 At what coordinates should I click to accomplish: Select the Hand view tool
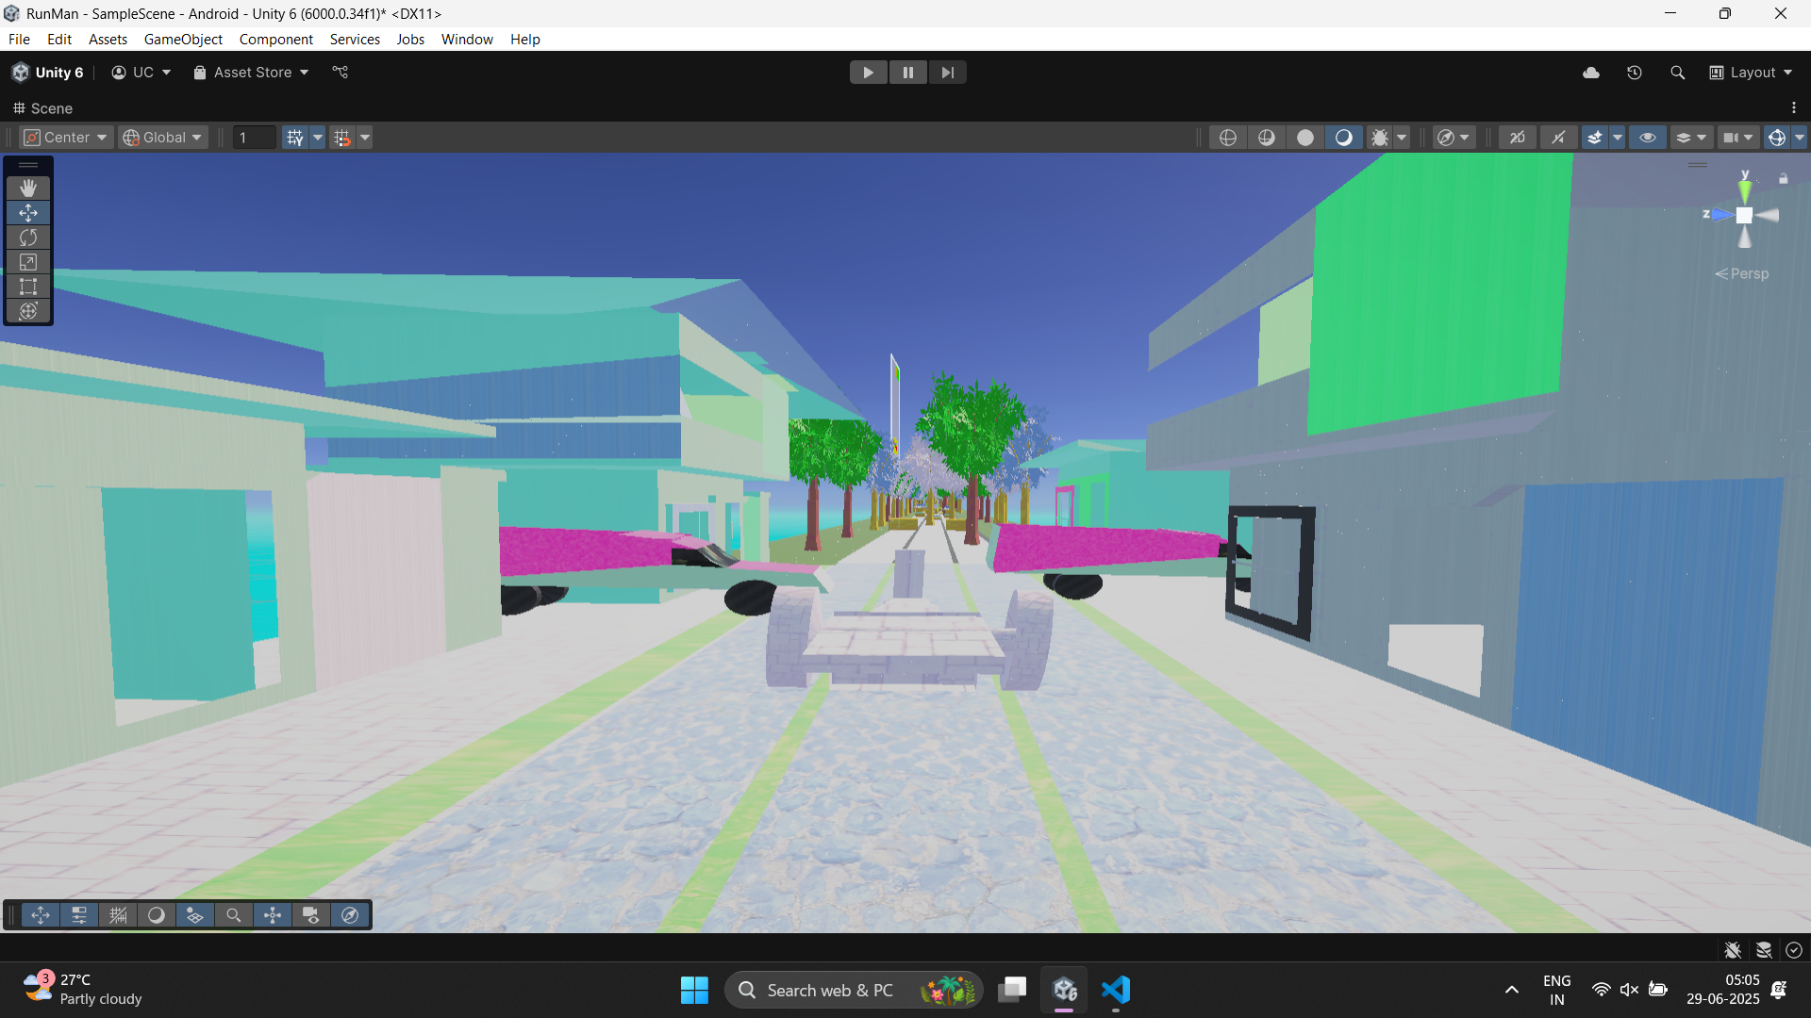point(28,189)
